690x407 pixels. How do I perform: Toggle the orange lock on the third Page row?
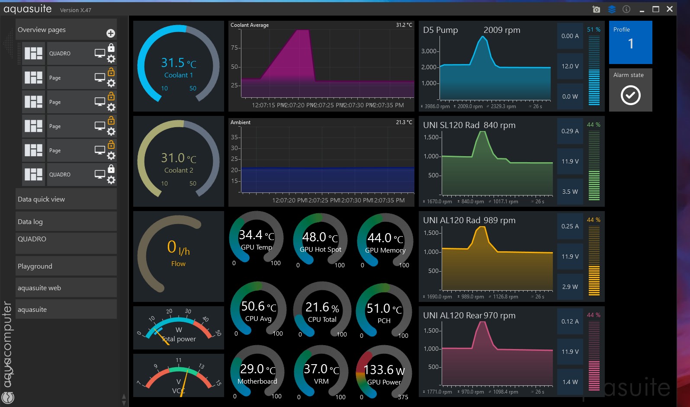pos(111,120)
